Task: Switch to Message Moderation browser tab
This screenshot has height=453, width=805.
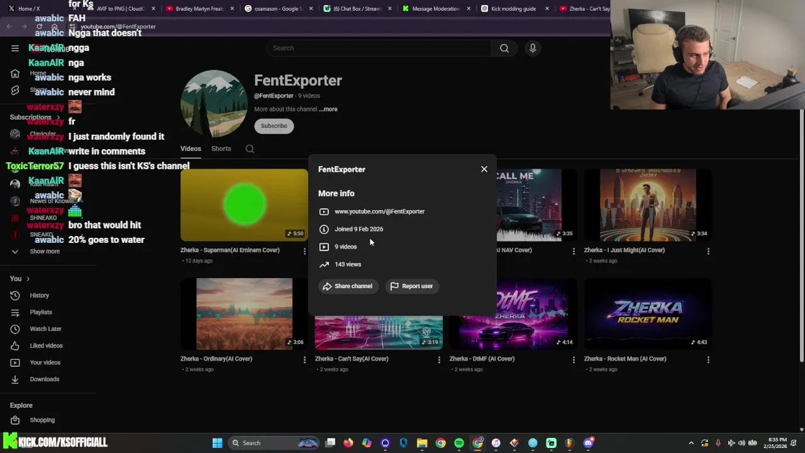Action: tap(436, 9)
